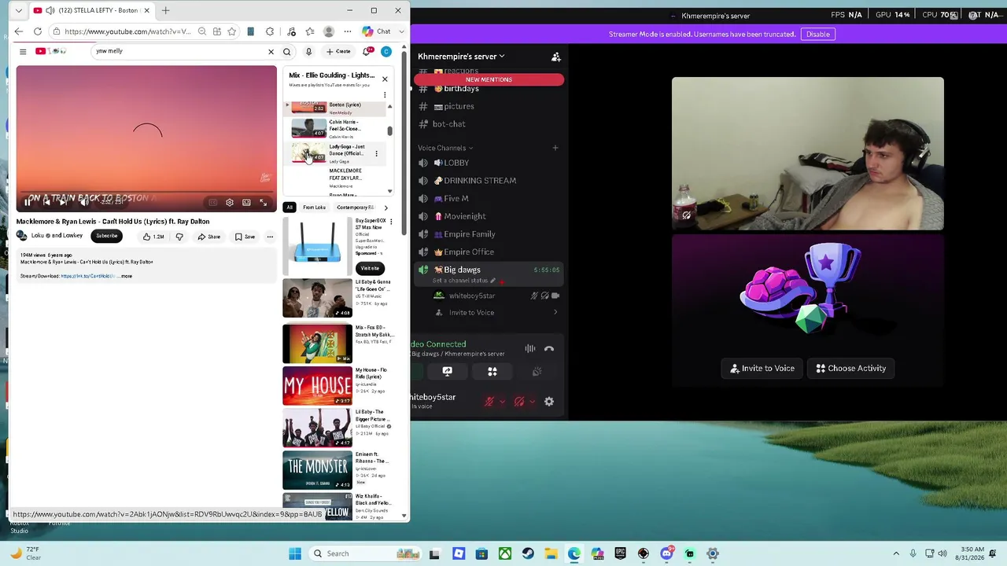Select the All filter chip
Screen dimensions: 1007x566
coord(290,208)
